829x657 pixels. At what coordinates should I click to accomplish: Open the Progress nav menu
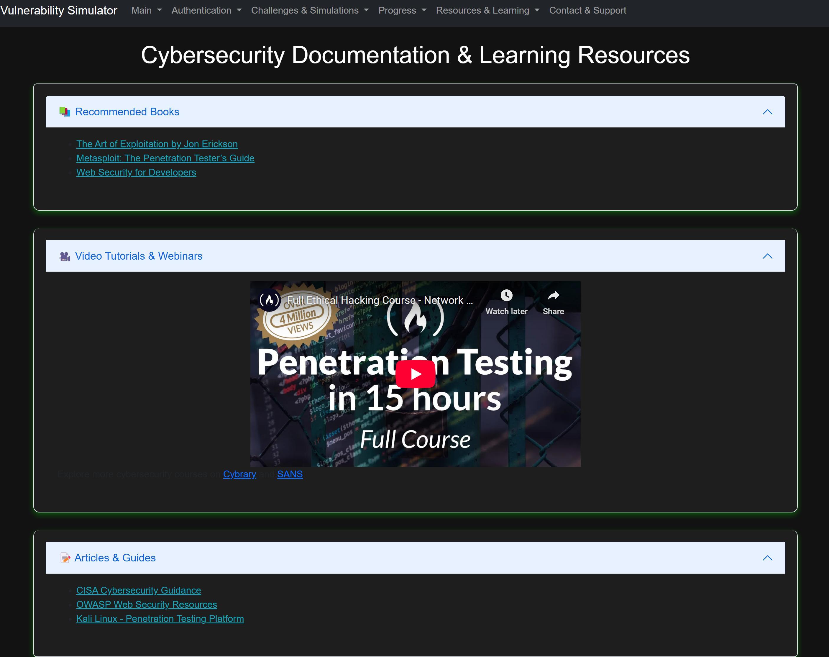(402, 10)
